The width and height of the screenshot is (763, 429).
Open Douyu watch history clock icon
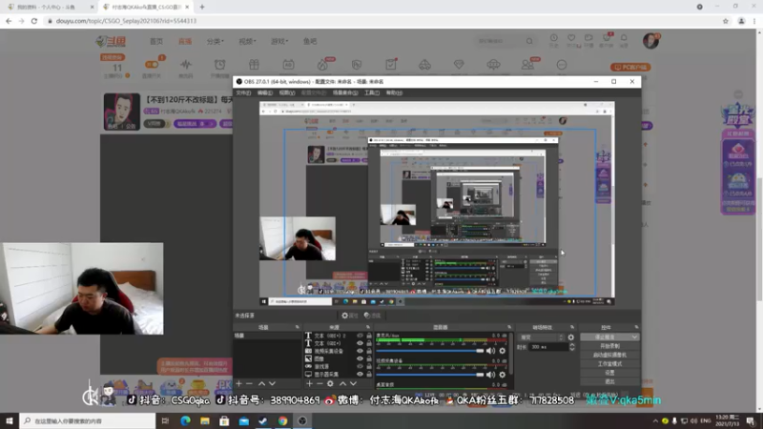tap(554, 38)
